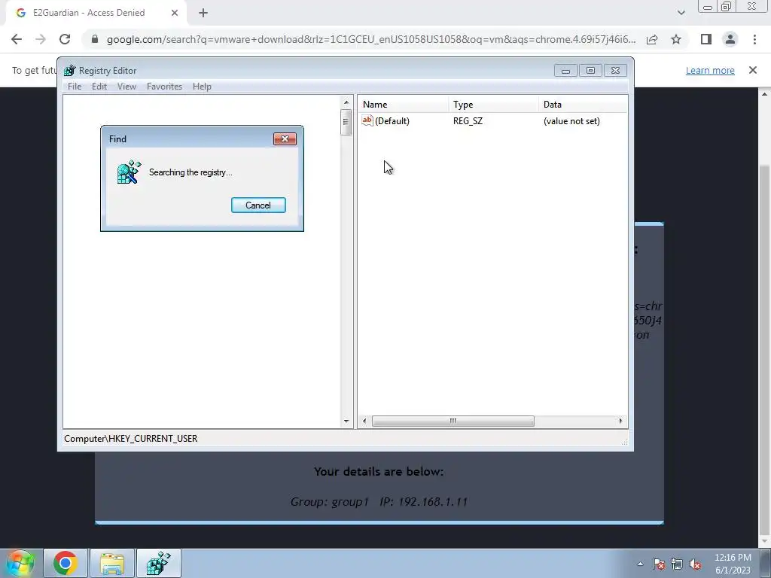Cancel the registry search
This screenshot has width=771, height=578.
point(258,205)
